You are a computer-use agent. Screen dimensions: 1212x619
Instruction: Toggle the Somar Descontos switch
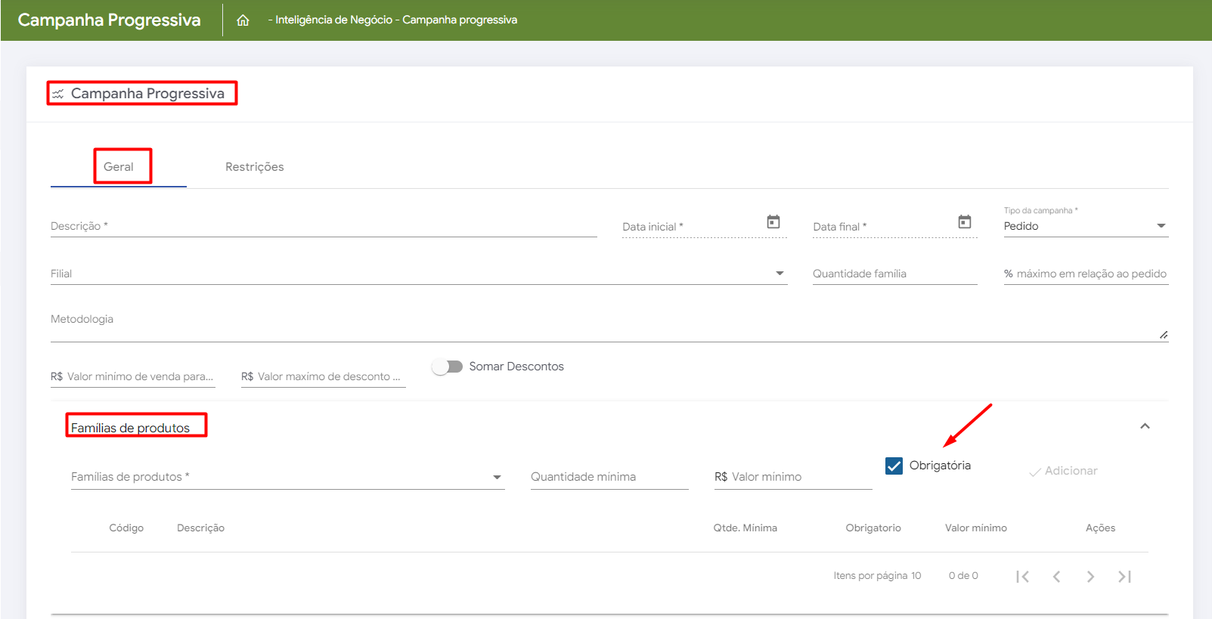point(447,367)
